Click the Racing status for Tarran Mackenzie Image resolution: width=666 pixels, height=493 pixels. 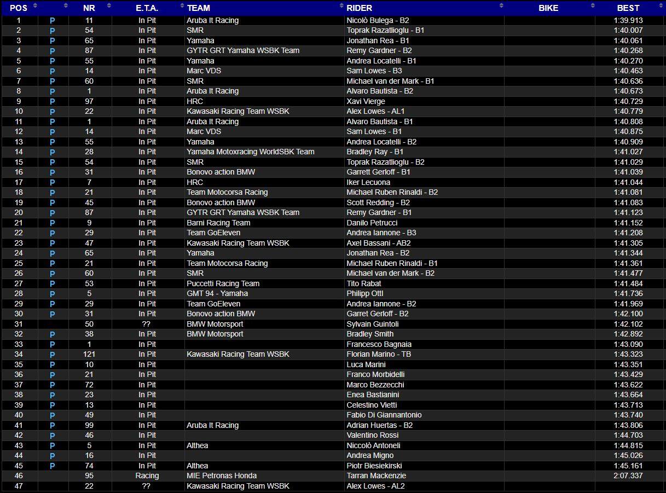point(147,476)
